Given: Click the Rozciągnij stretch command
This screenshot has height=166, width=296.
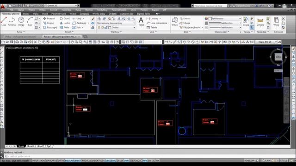Looking at the screenshot, I should (x=50, y=28).
